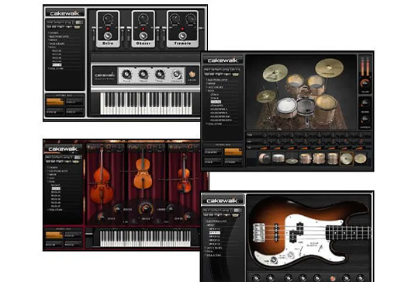Click the red-orange knob in the bass window bottom row

333,279
